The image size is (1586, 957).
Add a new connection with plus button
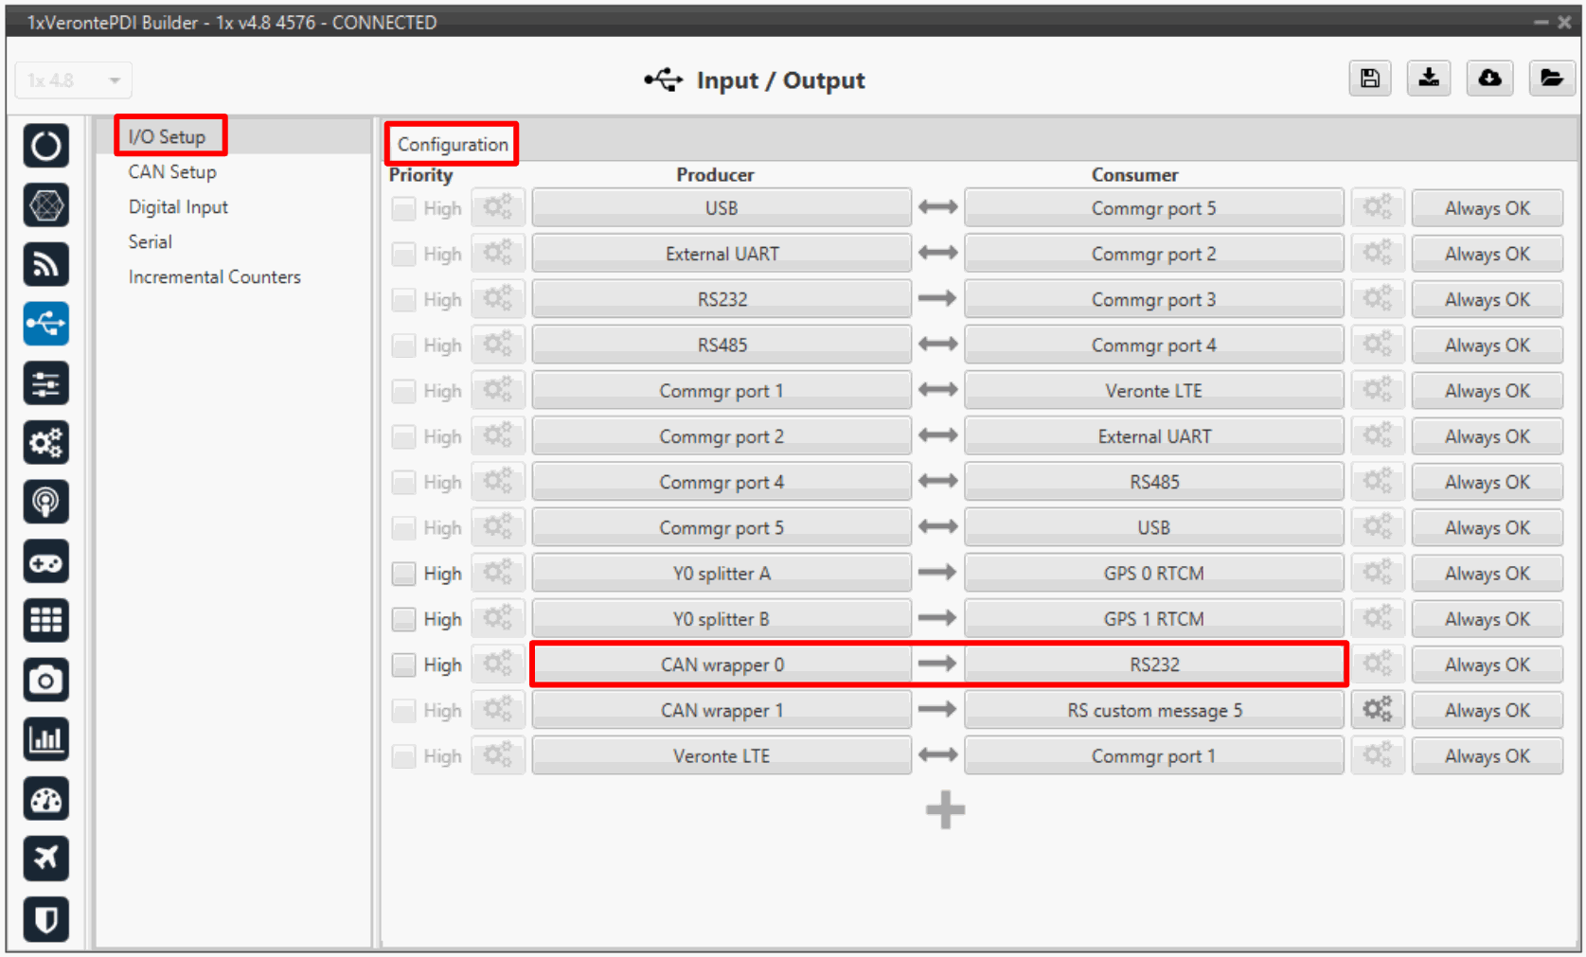(x=945, y=810)
